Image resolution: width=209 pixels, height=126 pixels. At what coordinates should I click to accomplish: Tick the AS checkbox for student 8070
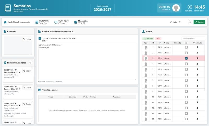(x=186, y=86)
